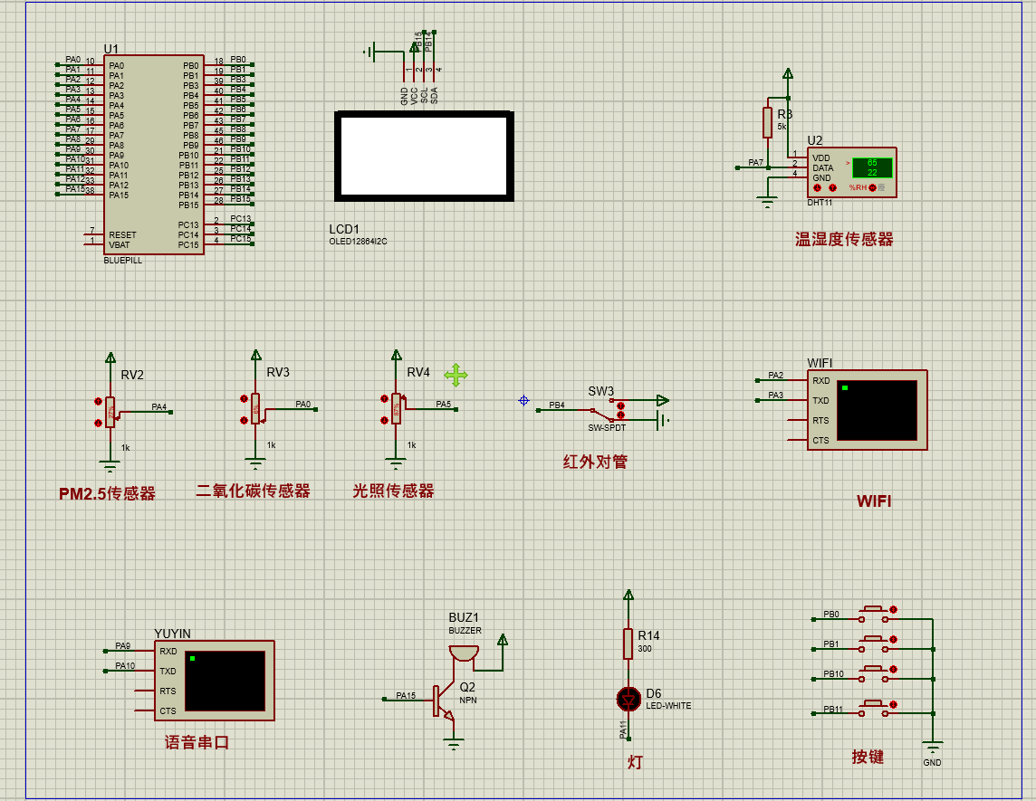Click the 'LED-WHITE' text beside D6
The image size is (1036, 801).
668,706
